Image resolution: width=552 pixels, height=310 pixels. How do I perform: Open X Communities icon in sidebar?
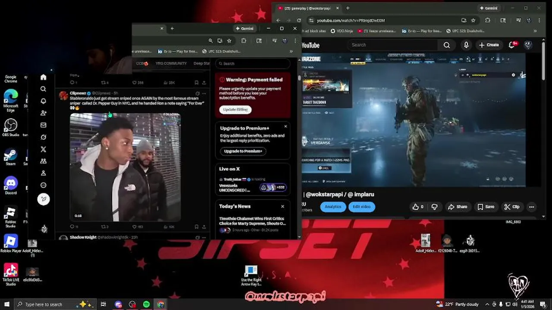click(x=43, y=161)
